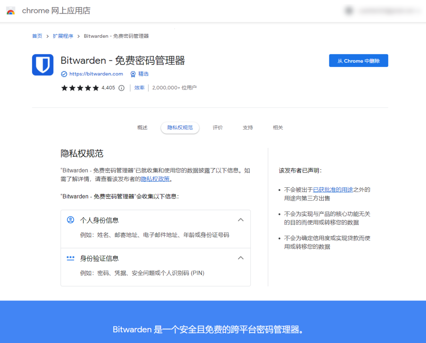
Task: Click the 个人身份信息 person icon
Action: [70, 220]
